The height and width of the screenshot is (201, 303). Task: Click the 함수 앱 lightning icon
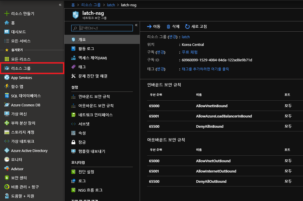pos(7,86)
